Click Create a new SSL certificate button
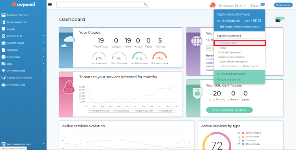 click(x=229, y=110)
